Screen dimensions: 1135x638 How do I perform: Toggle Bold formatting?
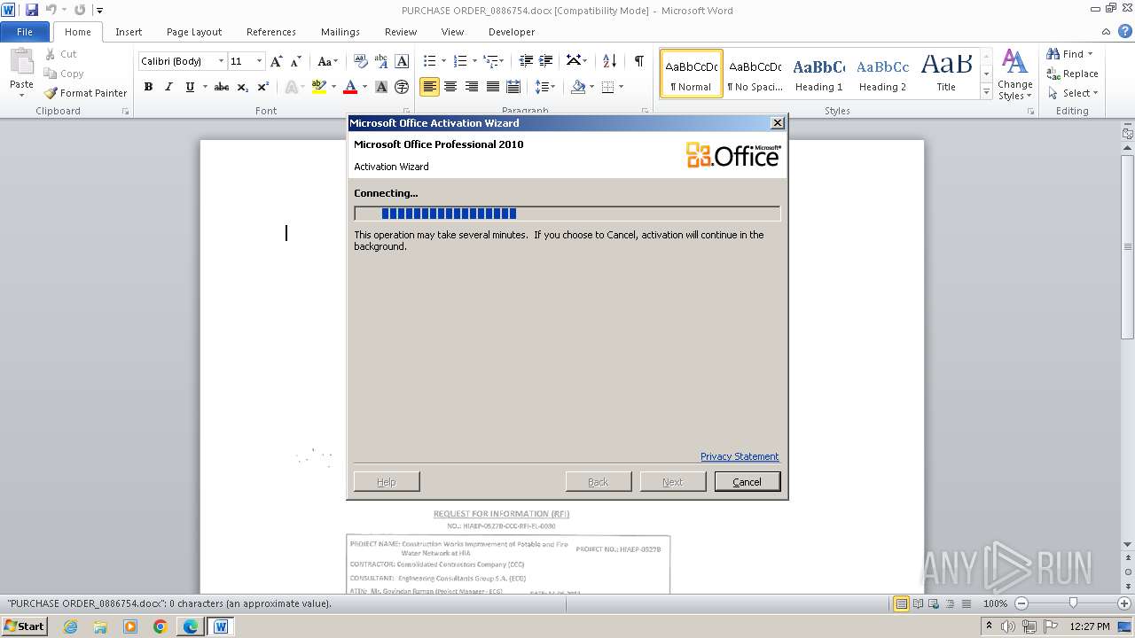click(148, 87)
